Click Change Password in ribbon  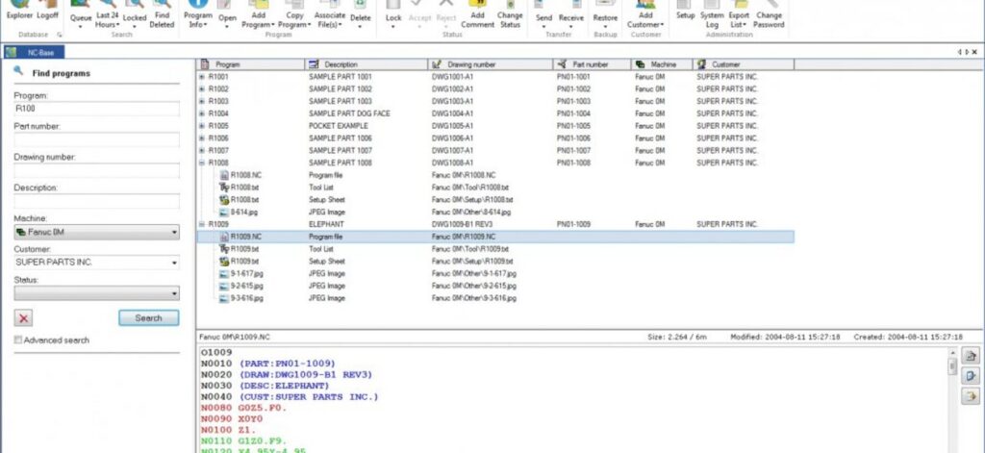[x=769, y=15]
